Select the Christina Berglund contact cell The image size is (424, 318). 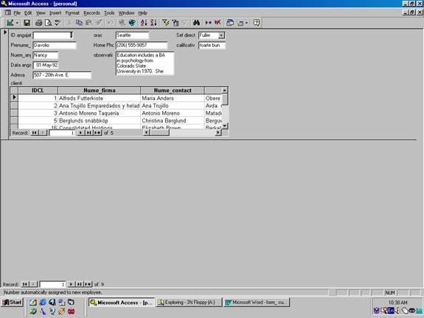(x=173, y=121)
